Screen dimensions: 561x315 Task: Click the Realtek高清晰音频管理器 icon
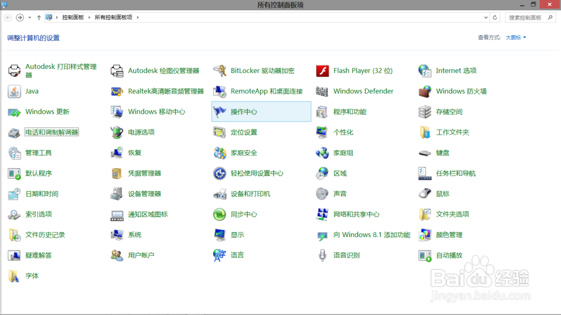pyautogui.click(x=117, y=91)
